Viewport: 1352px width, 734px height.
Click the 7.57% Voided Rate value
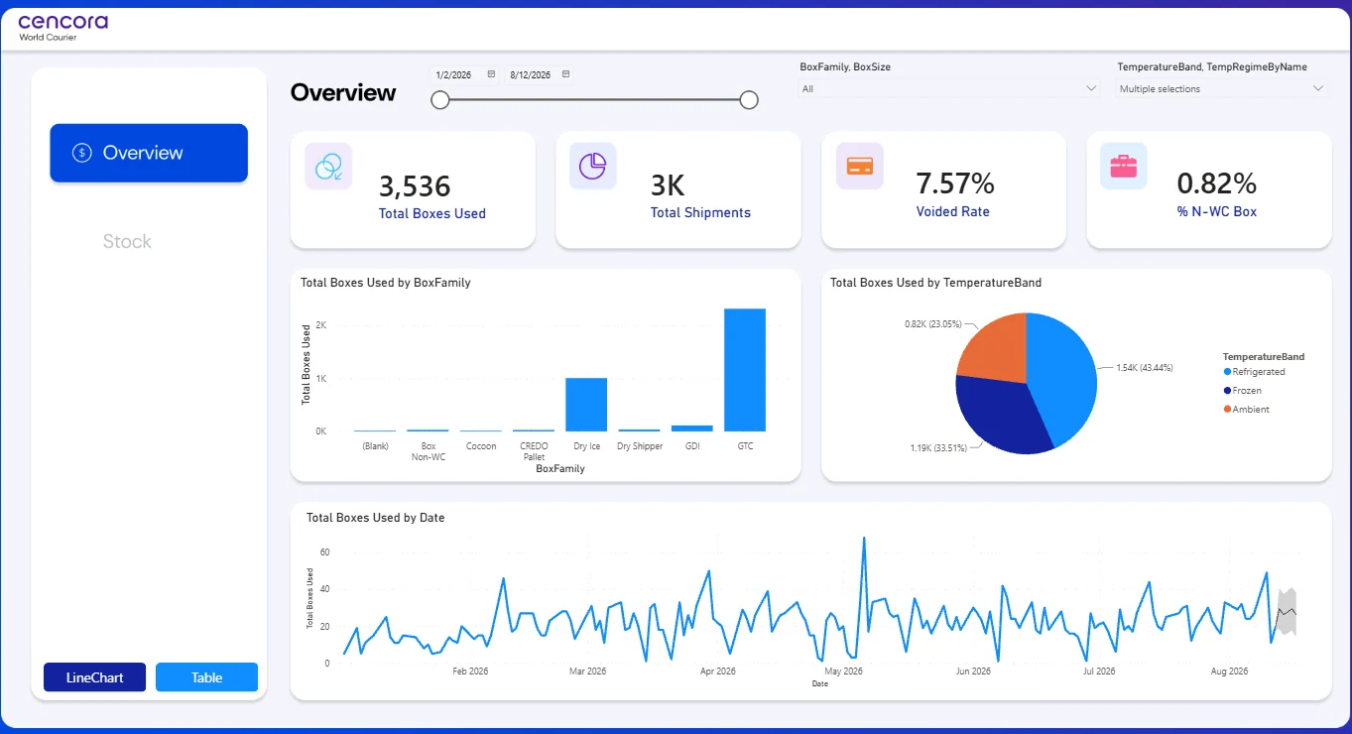click(955, 183)
